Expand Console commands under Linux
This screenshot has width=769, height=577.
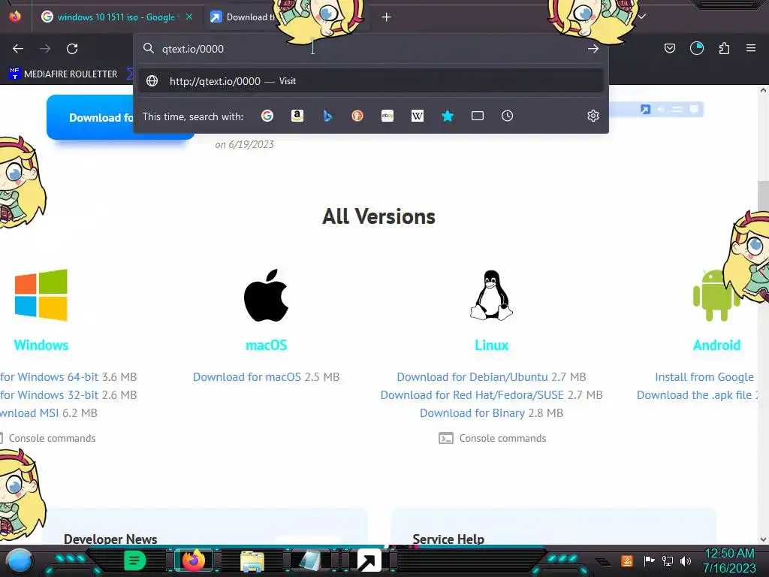tap(493, 438)
